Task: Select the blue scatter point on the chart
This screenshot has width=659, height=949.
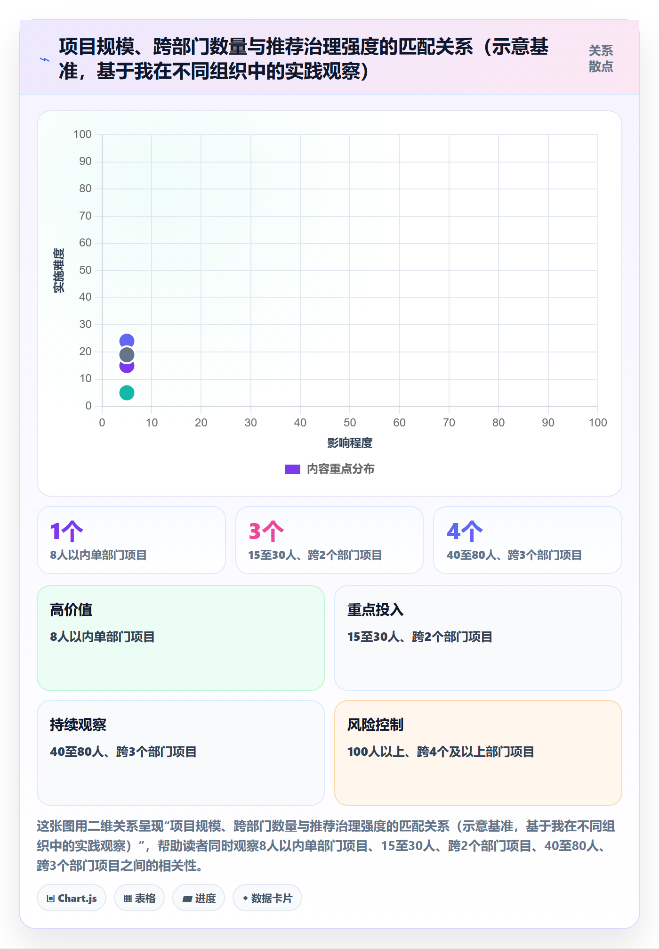Action: click(x=127, y=341)
